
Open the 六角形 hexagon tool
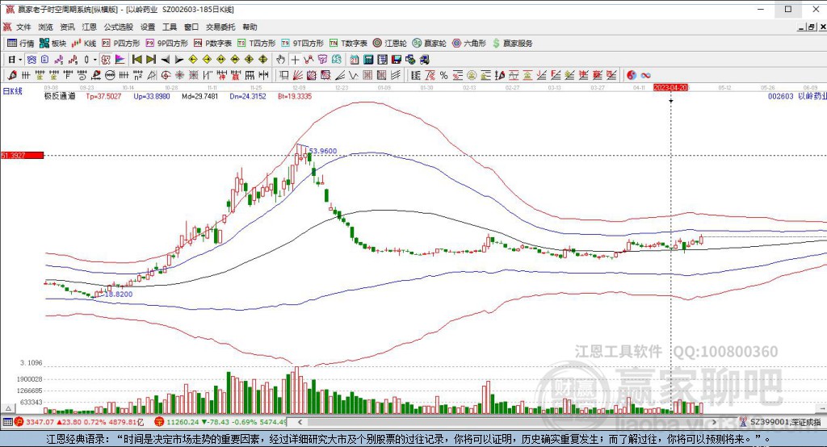(469, 44)
